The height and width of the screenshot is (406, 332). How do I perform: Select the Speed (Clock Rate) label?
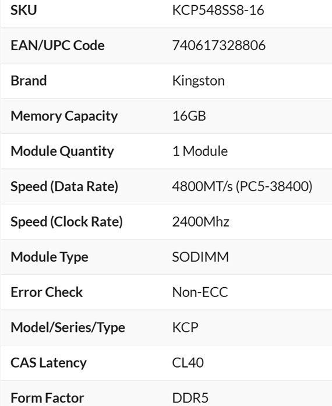point(66,222)
